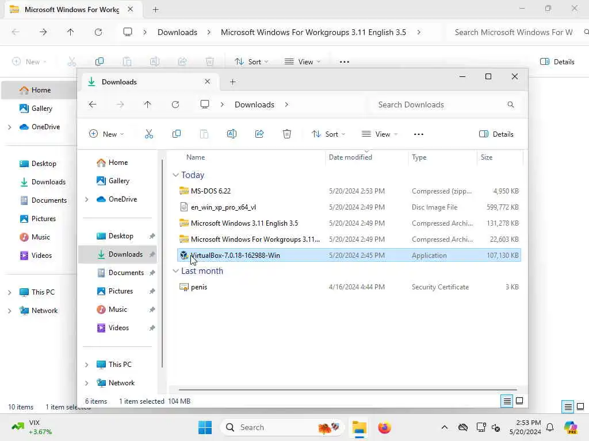
Task: Expand This PC in Downloads navigation pane
Action: click(86, 365)
